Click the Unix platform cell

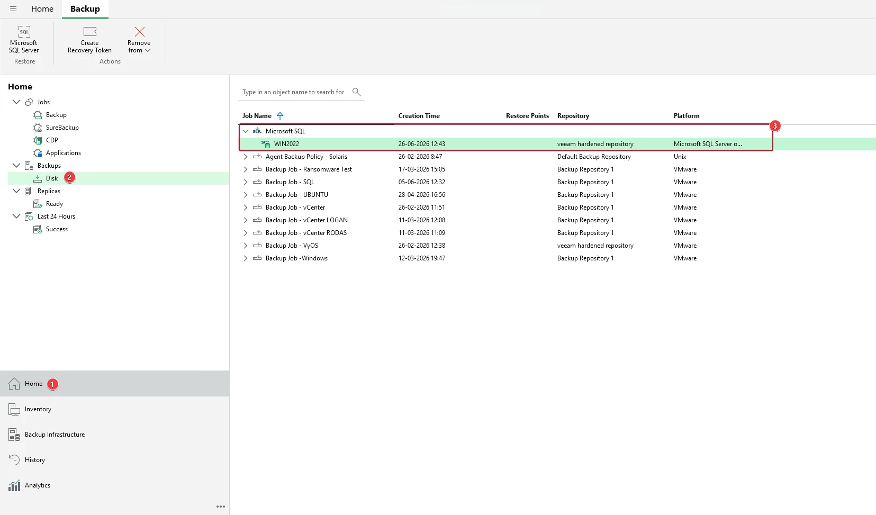(680, 157)
